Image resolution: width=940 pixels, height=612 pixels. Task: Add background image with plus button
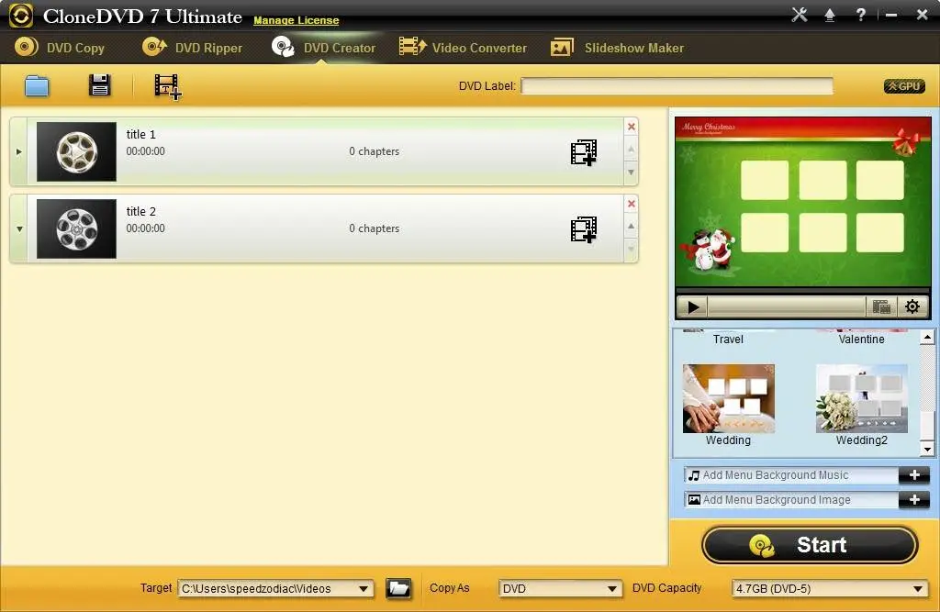click(x=914, y=500)
